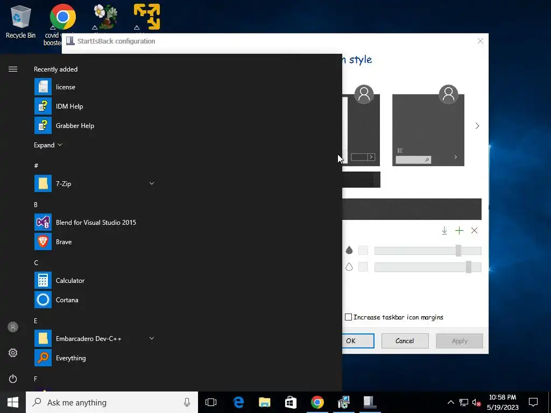Open IDM Help from Start menu
551x413 pixels.
(x=94, y=106)
